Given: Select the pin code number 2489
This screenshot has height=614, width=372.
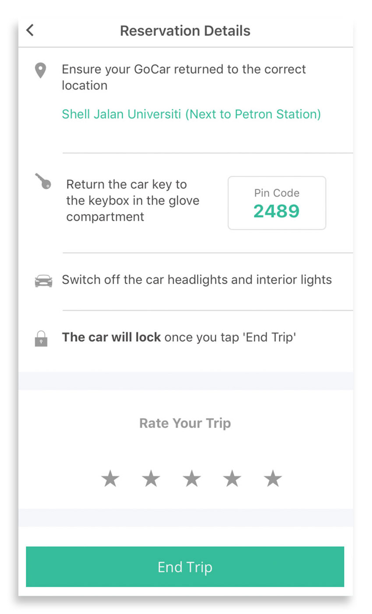Looking at the screenshot, I should (x=277, y=211).
